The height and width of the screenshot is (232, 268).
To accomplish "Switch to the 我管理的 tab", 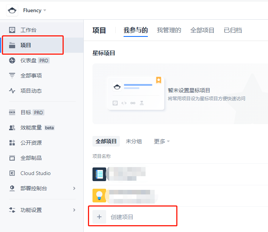I will [x=169, y=30].
